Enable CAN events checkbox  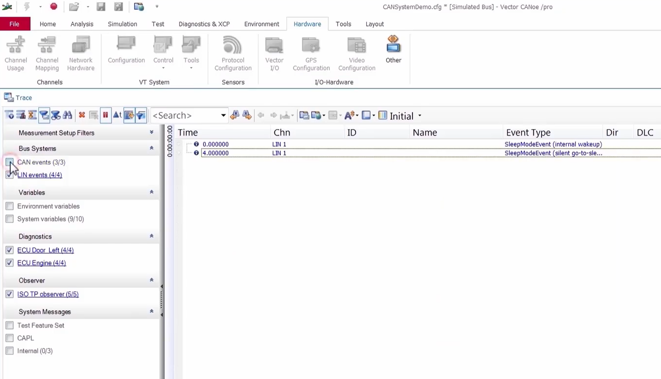click(x=9, y=162)
